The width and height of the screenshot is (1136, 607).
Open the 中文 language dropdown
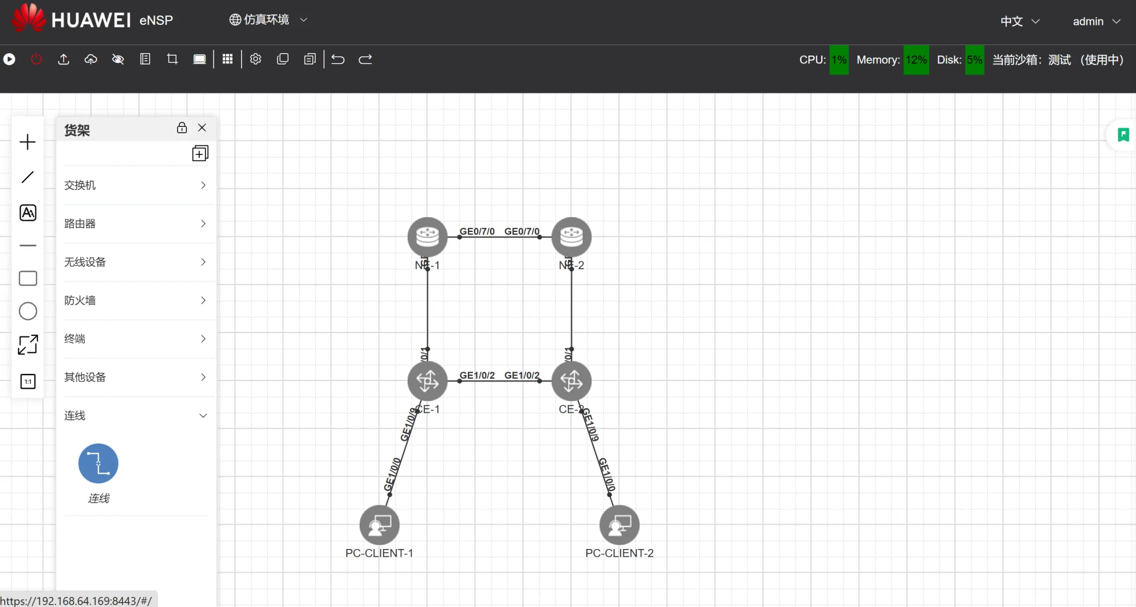[1020, 21]
